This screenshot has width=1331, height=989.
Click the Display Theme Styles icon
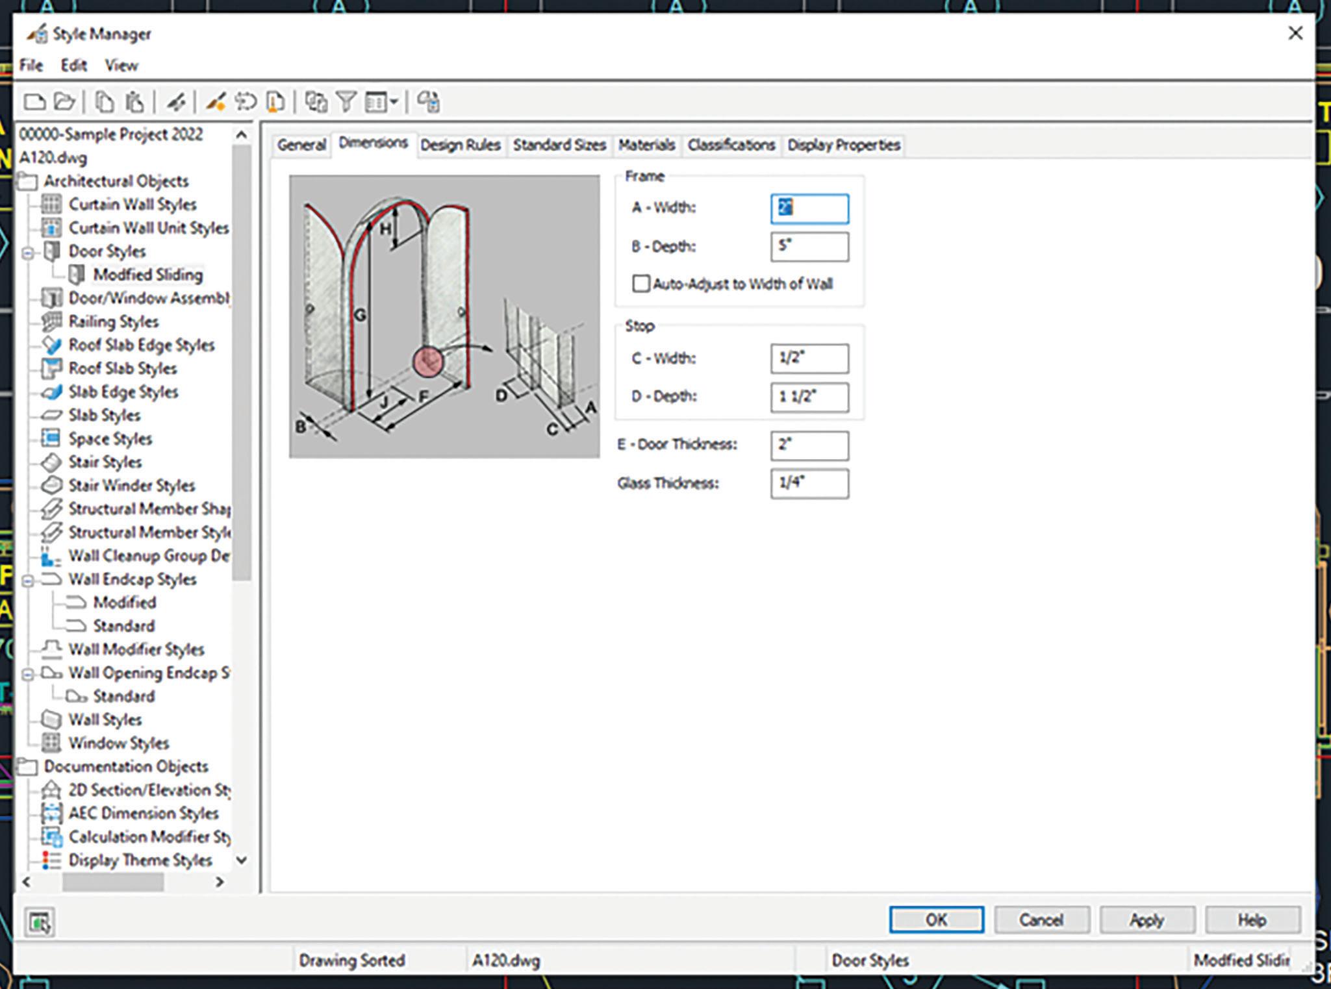coord(51,860)
